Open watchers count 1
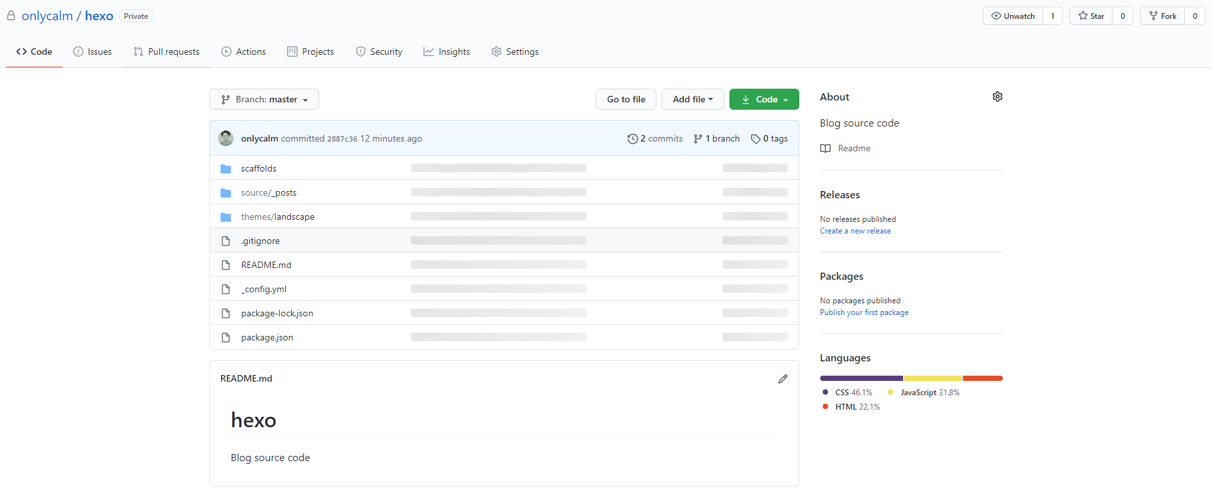The image size is (1211, 497). [1052, 16]
